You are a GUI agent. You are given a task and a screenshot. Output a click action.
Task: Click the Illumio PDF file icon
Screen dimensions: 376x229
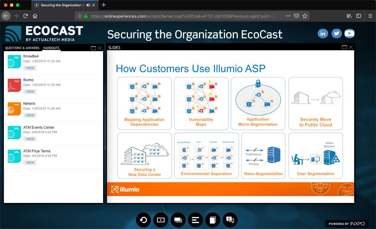pos(14,85)
